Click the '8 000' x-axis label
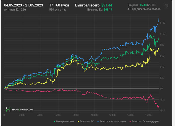Image resolution: width=176 pixels, height=126 pixels. tap(76, 115)
